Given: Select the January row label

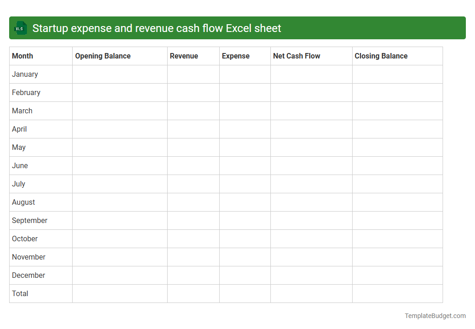Looking at the screenshot, I should pyautogui.click(x=25, y=74).
